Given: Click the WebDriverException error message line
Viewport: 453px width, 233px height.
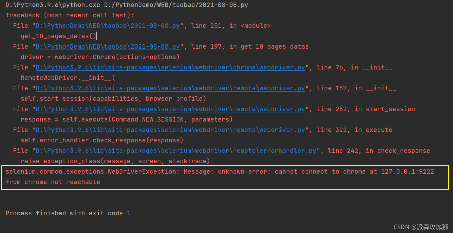Looking at the screenshot, I should (220, 172).
